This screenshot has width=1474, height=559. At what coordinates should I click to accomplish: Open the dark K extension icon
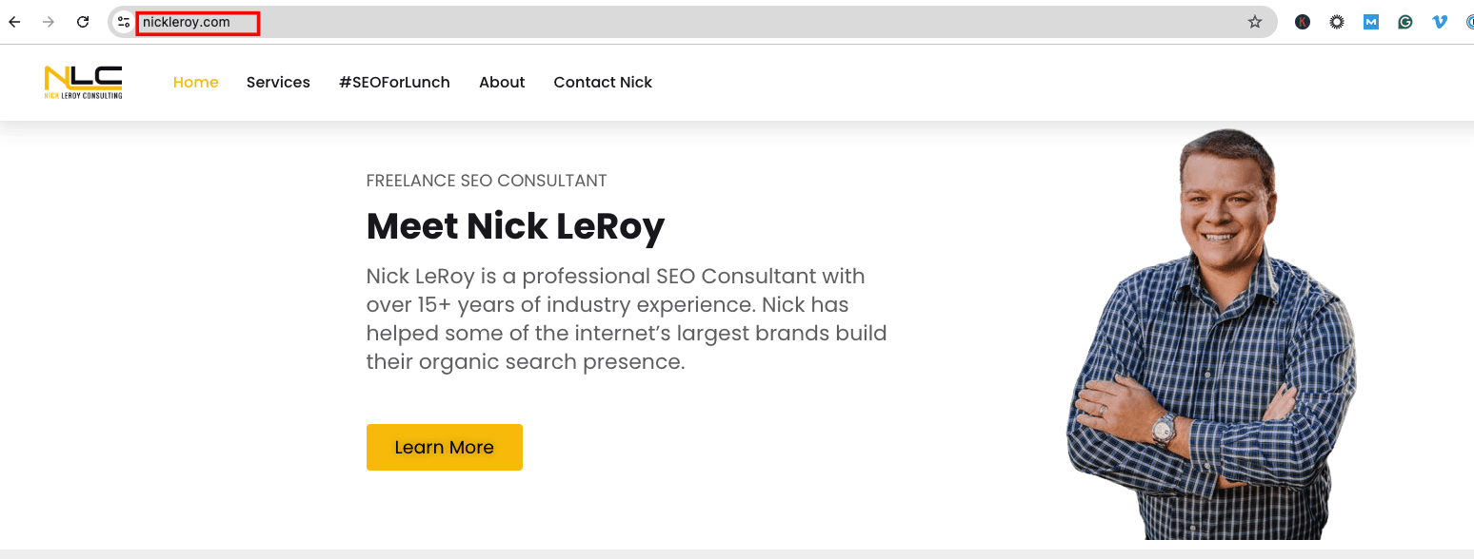point(1303,22)
